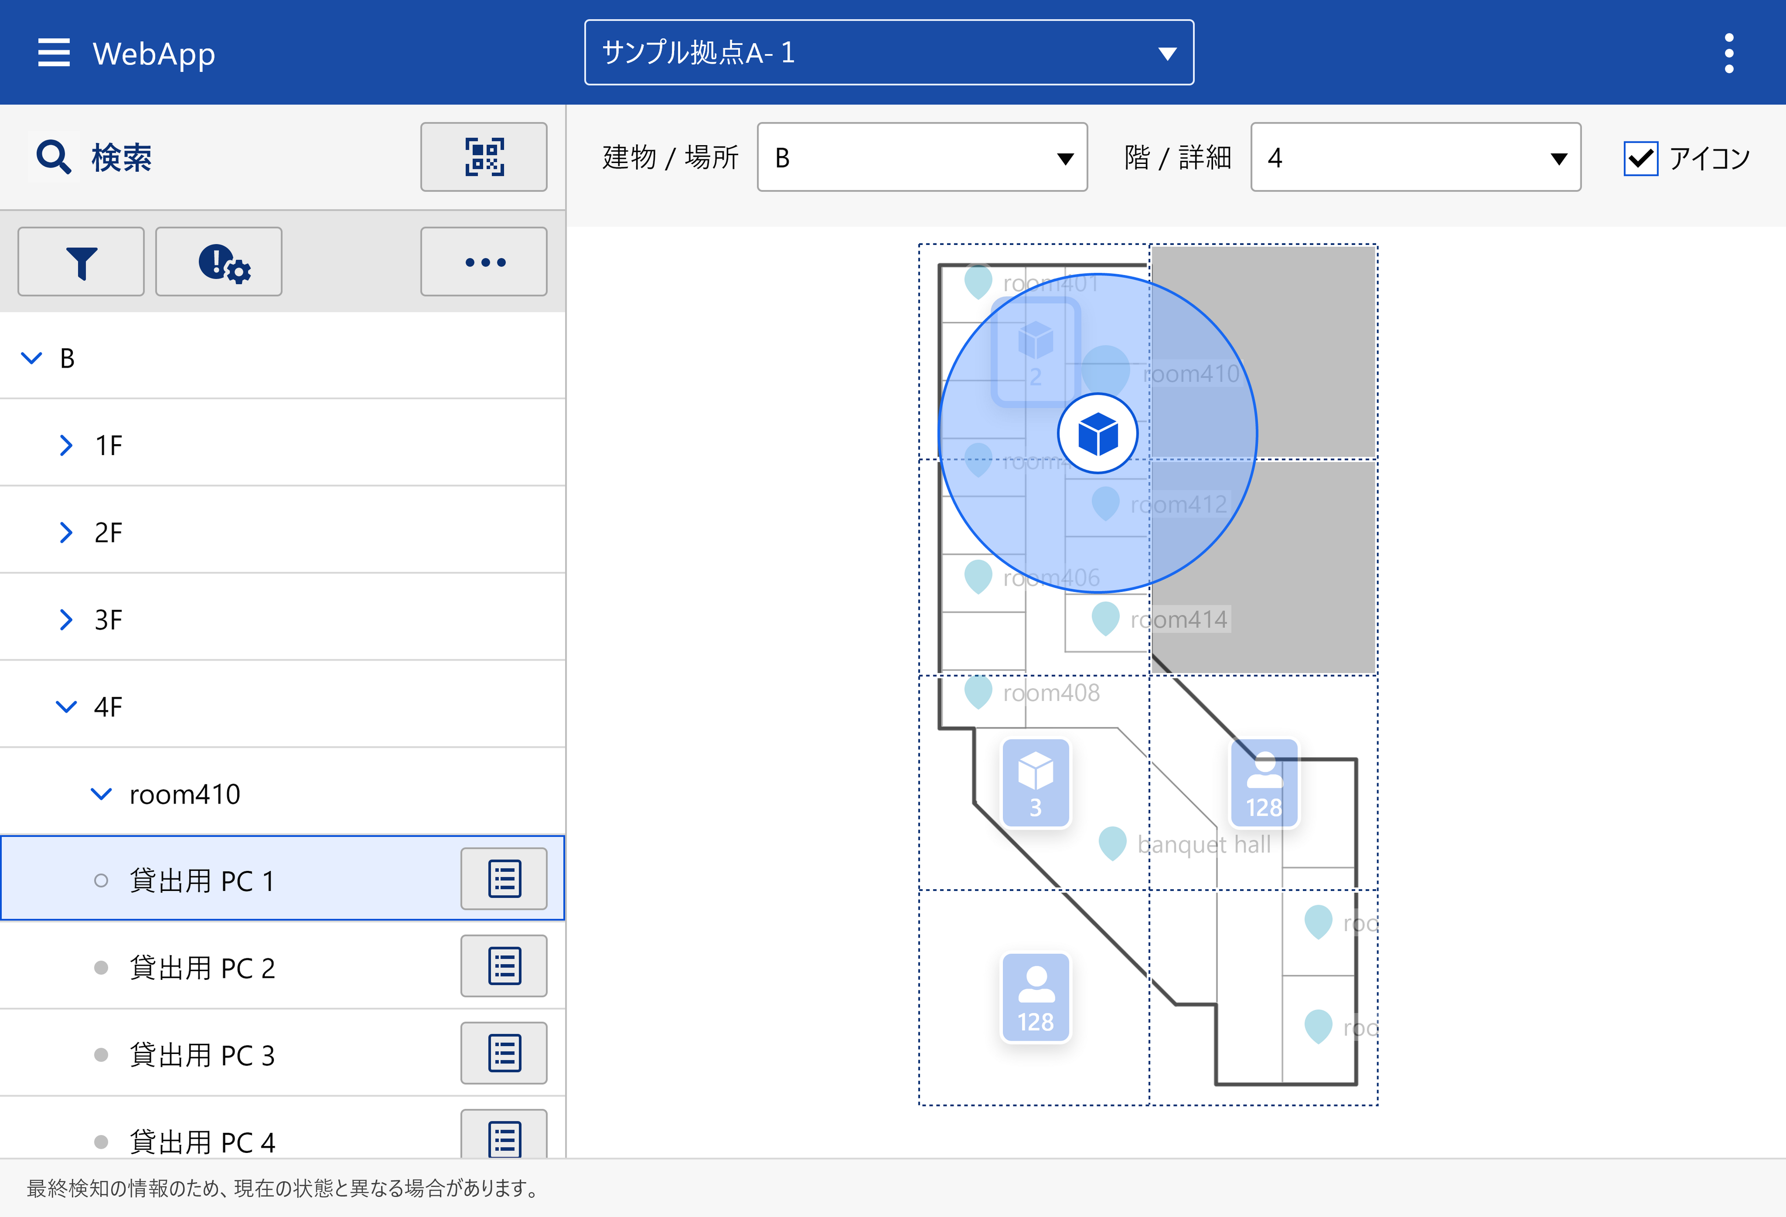Open the filter funnel button
Image resolution: width=1786 pixels, height=1217 pixels.
point(81,262)
